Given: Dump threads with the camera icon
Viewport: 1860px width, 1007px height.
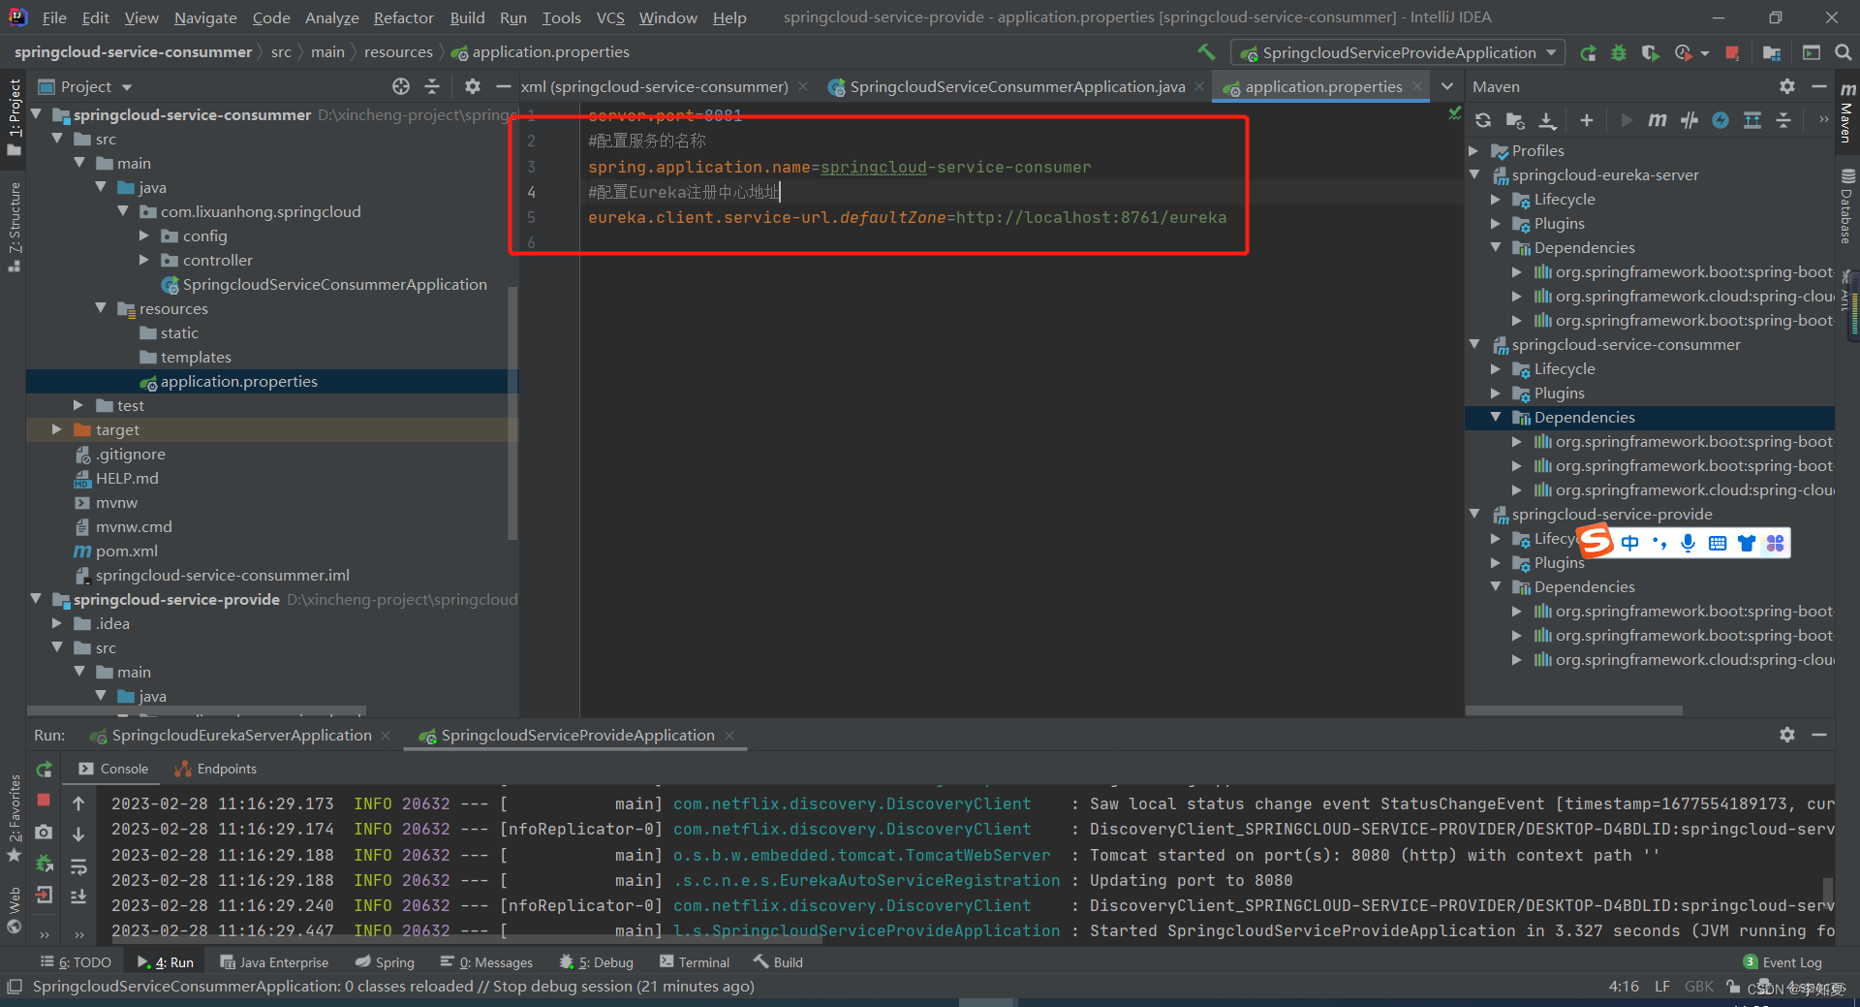Looking at the screenshot, I should tap(44, 833).
